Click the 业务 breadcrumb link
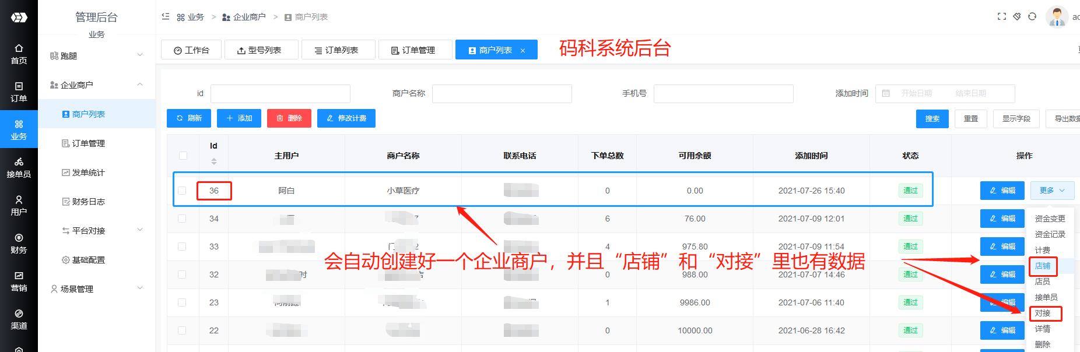The image size is (1080, 352). coord(191,17)
